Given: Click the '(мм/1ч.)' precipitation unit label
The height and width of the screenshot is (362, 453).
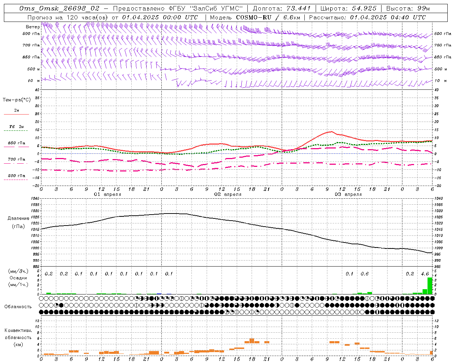Looking at the screenshot, I should coord(18,285).
